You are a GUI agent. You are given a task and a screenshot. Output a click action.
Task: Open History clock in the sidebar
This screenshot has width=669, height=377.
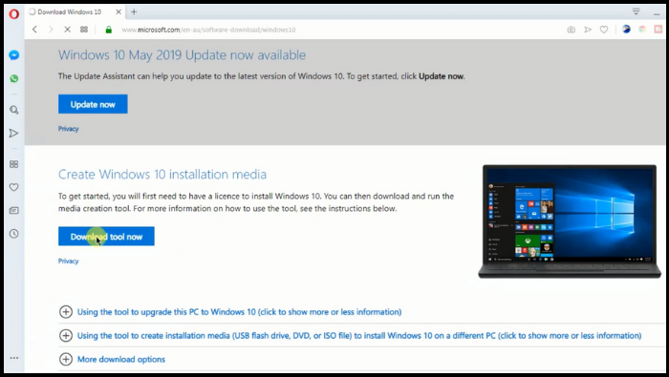[13, 234]
